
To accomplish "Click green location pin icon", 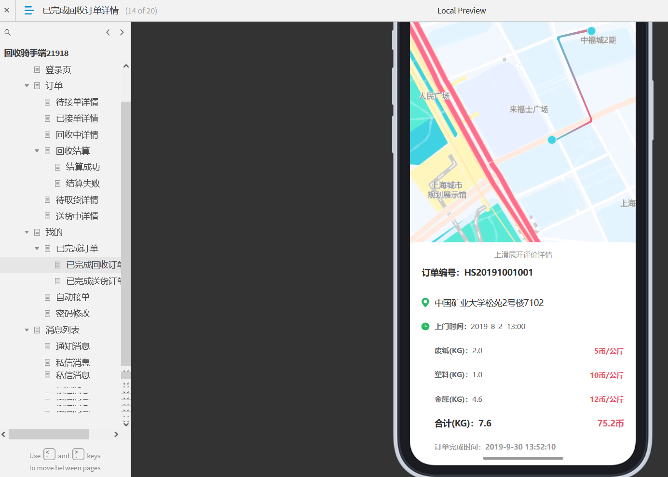I will pos(425,303).
